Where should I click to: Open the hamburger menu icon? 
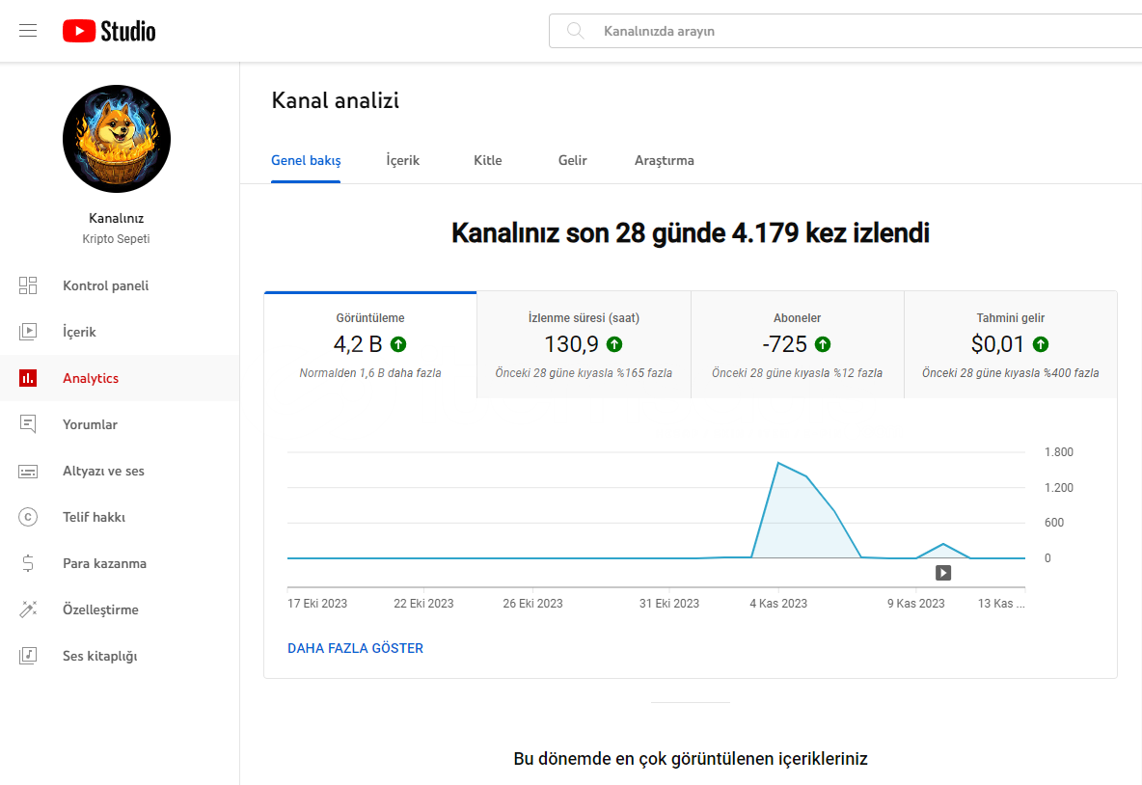click(x=28, y=31)
